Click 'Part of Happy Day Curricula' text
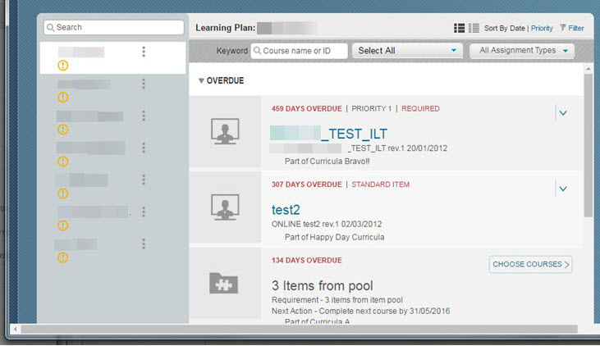The image size is (600, 346). (x=334, y=237)
